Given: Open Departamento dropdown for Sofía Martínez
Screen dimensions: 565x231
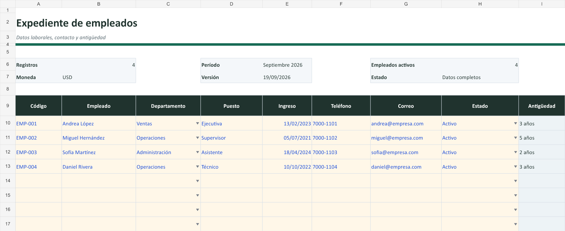Looking at the screenshot, I should coord(198,152).
